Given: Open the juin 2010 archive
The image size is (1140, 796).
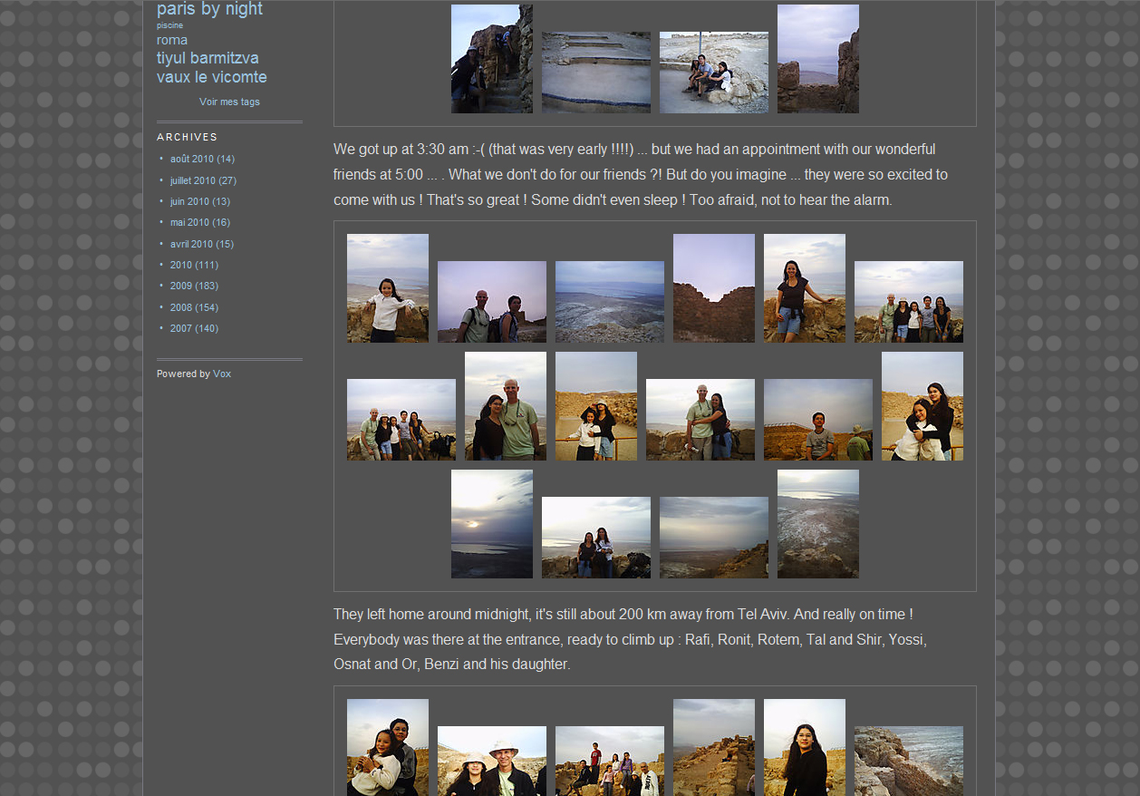Looking at the screenshot, I should coord(189,201).
